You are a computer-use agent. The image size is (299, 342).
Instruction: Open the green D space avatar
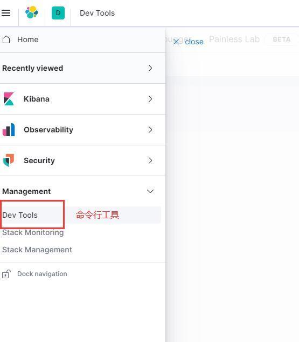[58, 13]
